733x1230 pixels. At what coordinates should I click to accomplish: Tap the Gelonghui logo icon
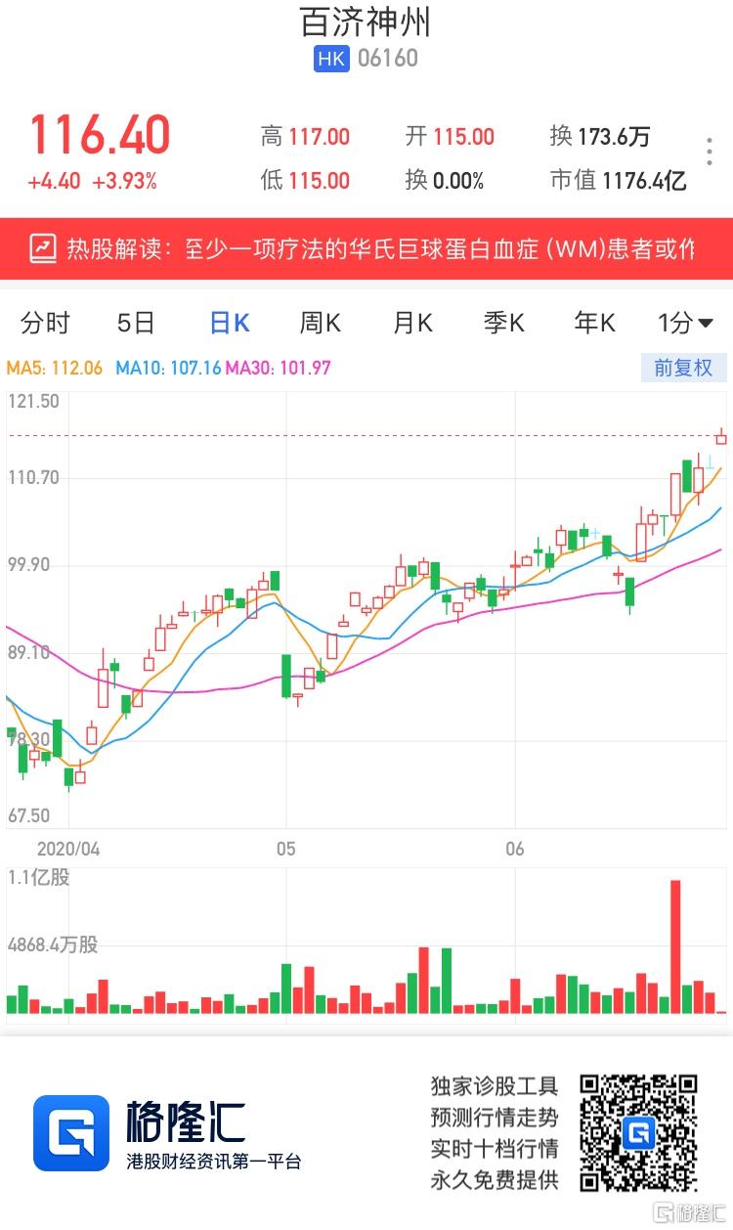point(70,1132)
